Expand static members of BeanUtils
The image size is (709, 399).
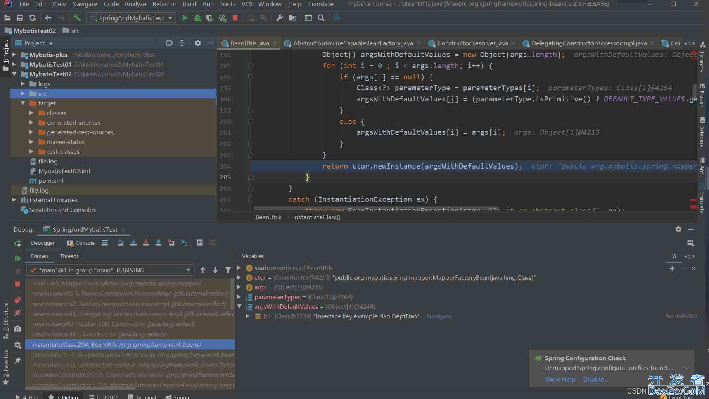coord(239,268)
